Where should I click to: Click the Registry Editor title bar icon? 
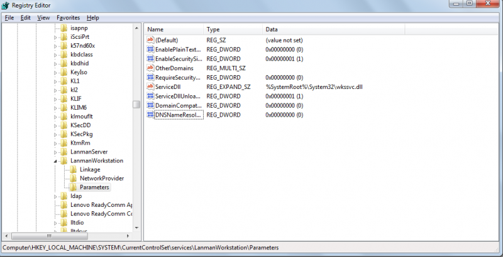click(x=5, y=6)
